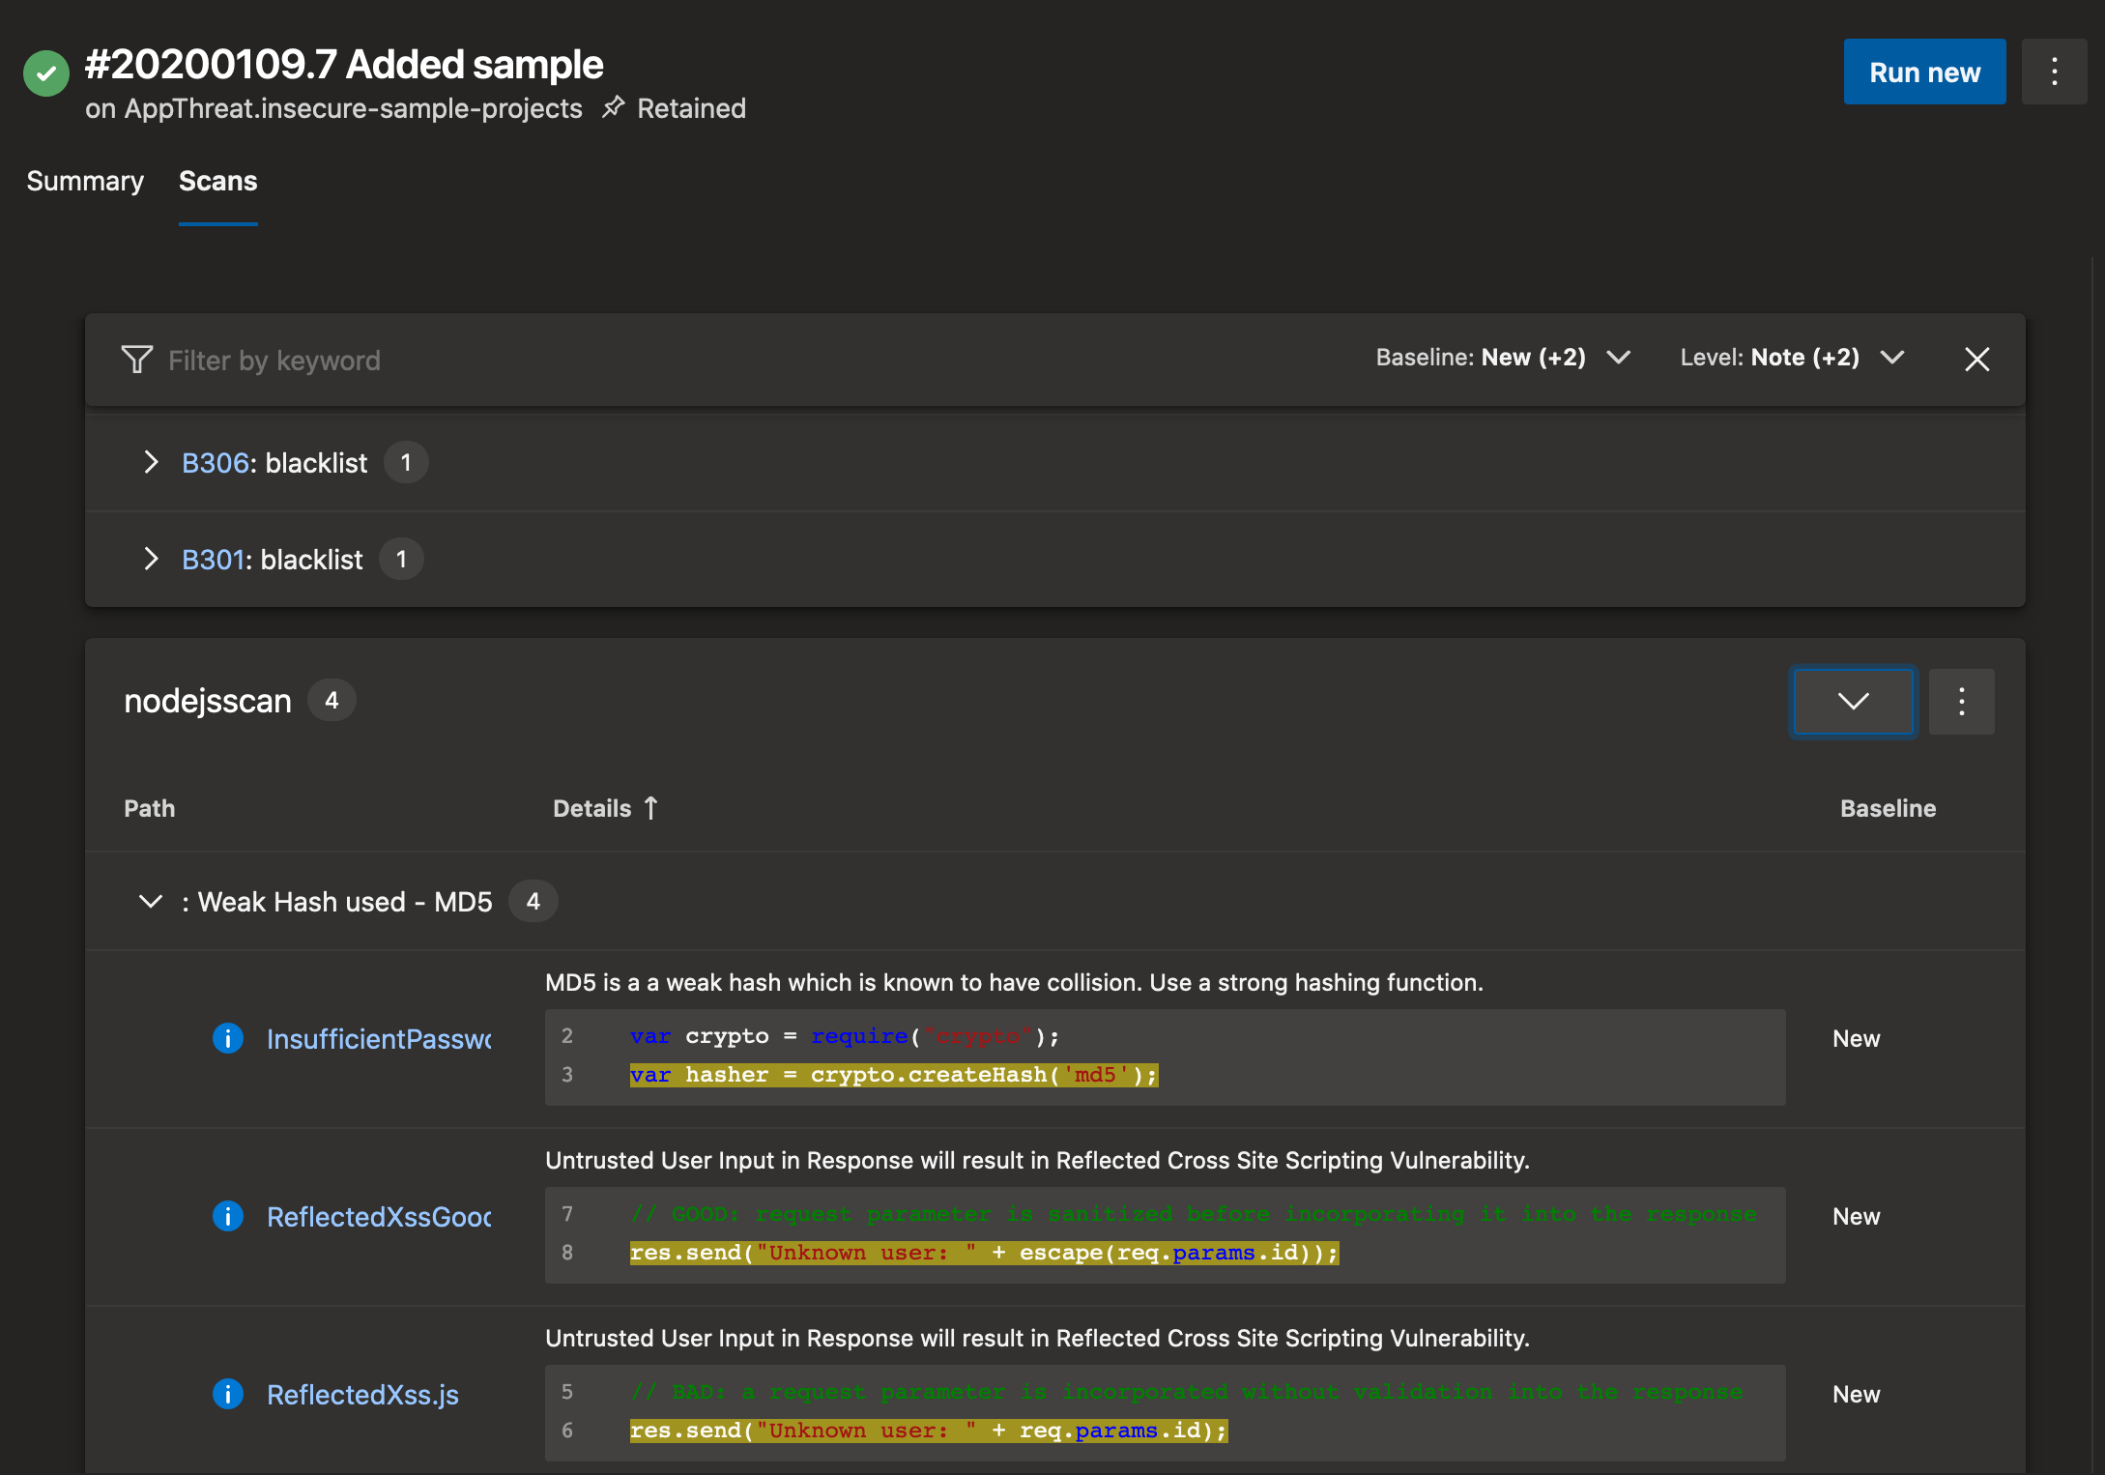Click info icon beside ReflectedXssGood result

click(x=228, y=1216)
